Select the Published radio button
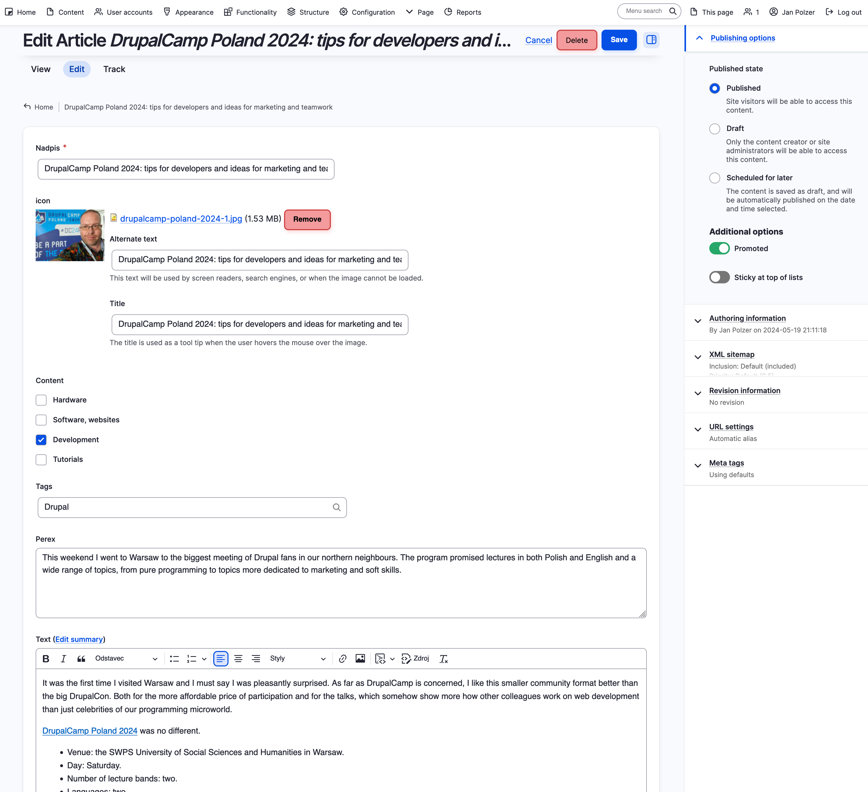 coord(715,88)
